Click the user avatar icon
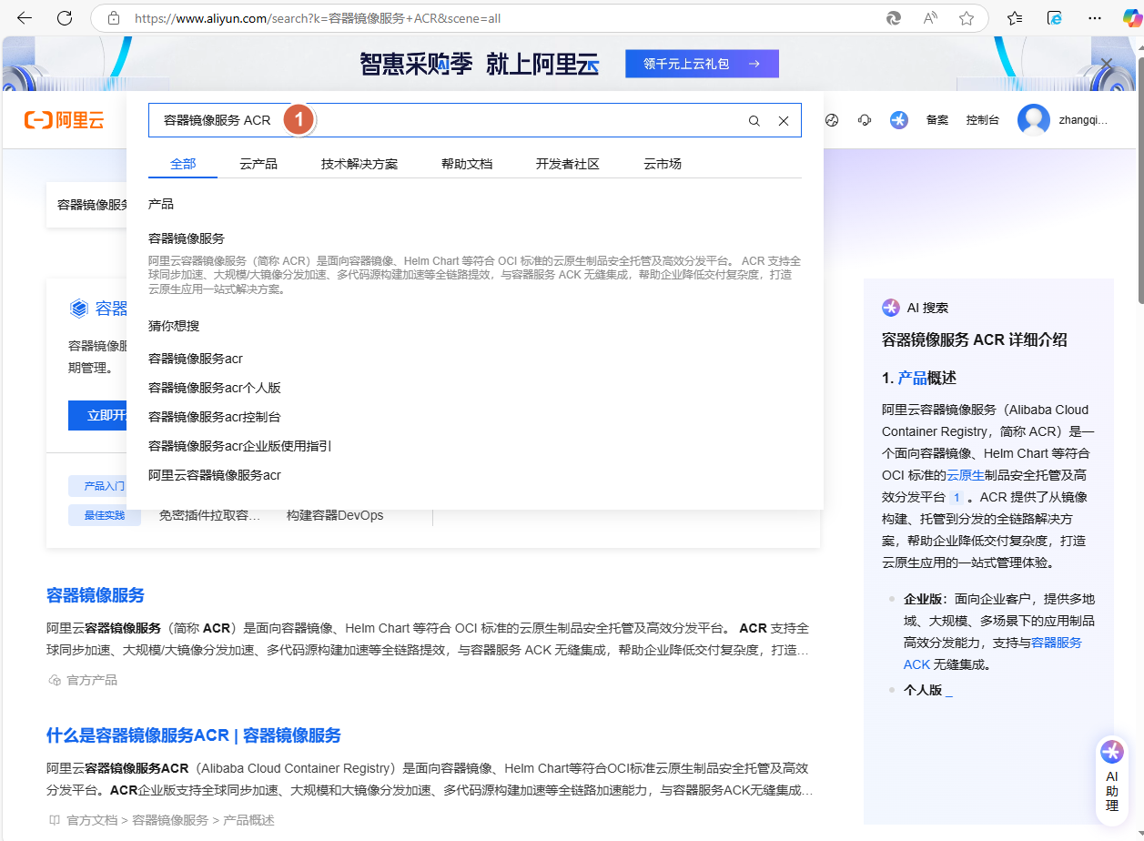 tap(1034, 119)
